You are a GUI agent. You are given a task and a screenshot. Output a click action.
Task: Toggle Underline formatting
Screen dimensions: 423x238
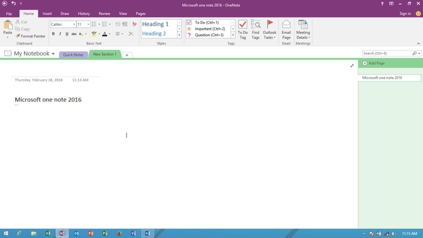pos(67,34)
